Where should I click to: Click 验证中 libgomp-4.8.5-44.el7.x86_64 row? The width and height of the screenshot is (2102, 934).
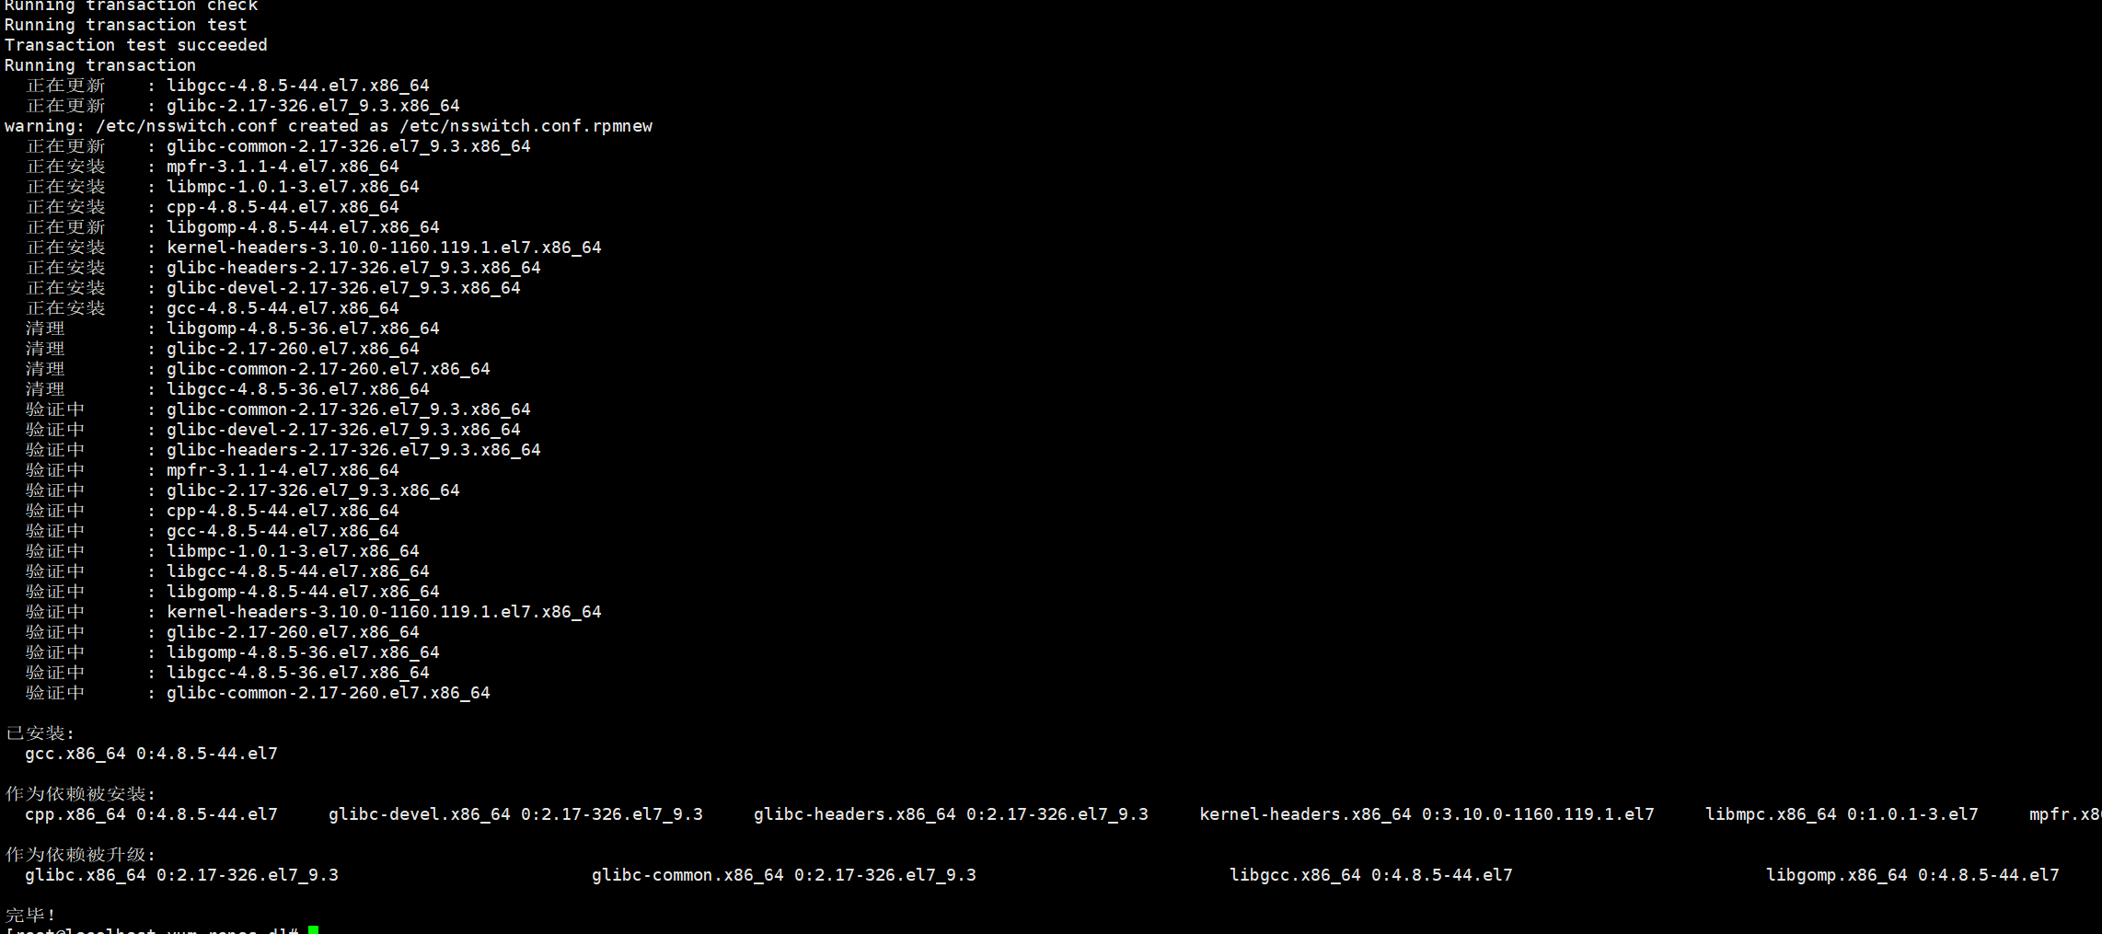point(233,592)
